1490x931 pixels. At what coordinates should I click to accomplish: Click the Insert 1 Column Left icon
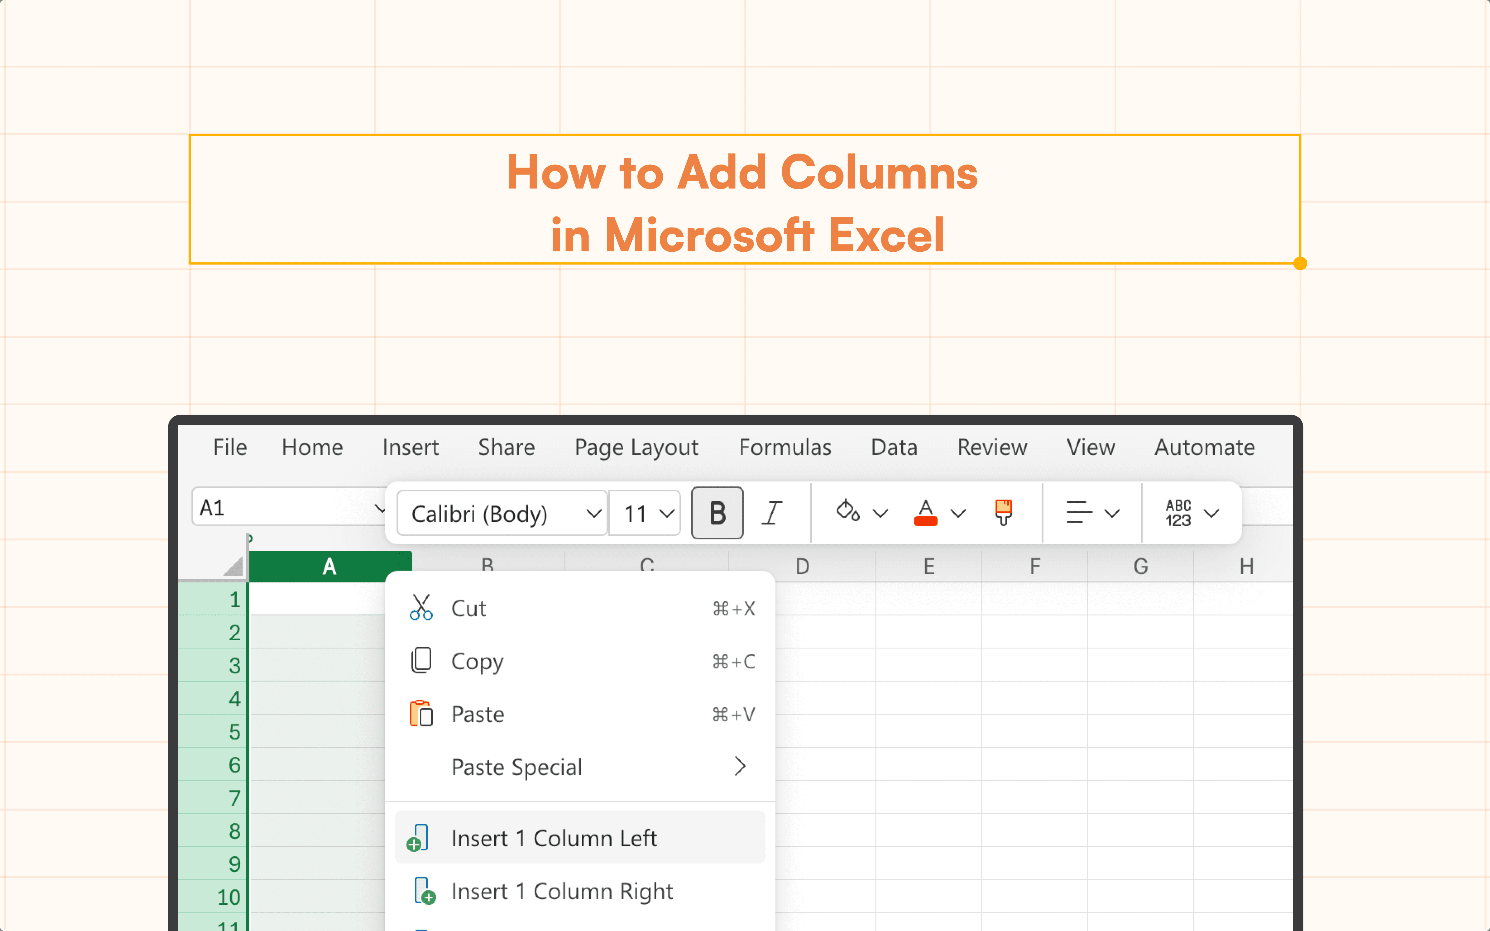click(417, 838)
